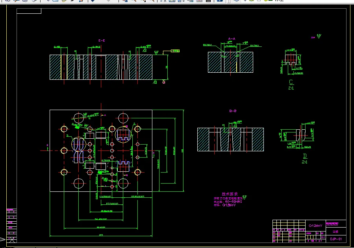The image size is (354, 248).
Task: Select the 技术要求 technical requirements heading
Action: tap(230, 194)
